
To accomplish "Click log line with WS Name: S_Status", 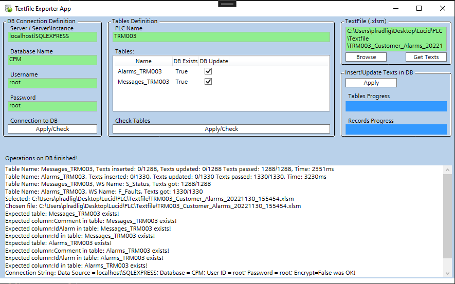I will (108, 184).
